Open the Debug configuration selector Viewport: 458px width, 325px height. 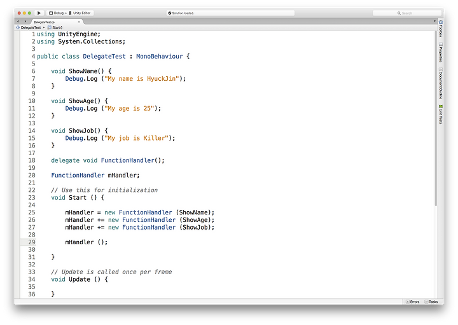(x=57, y=13)
